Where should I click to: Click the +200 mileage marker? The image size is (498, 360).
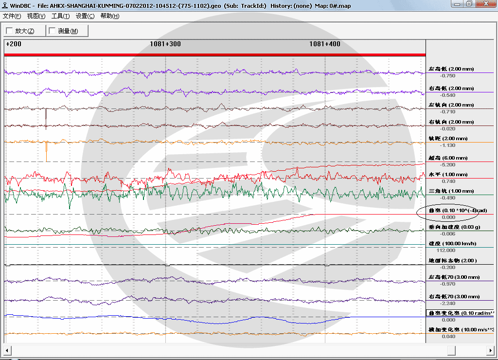point(14,44)
